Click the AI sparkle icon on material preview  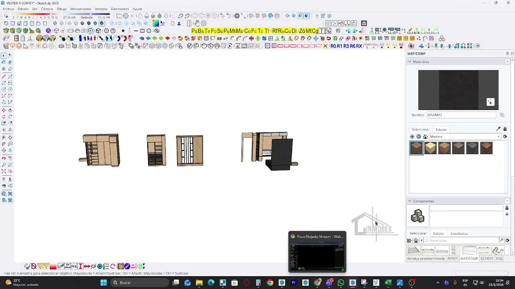click(490, 102)
